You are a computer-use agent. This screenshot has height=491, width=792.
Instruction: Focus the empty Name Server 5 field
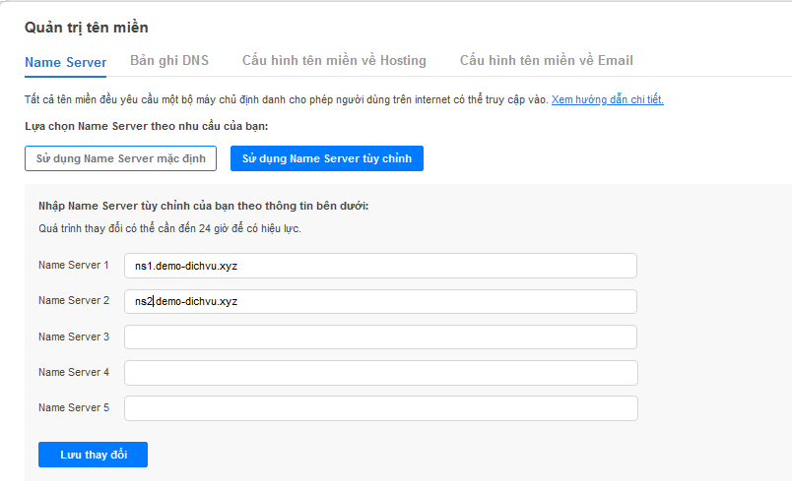pyautogui.click(x=380, y=407)
